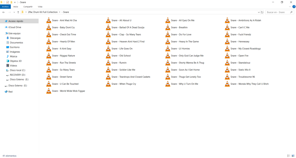Screen dimensions: 296x158
Task: Open RECOVERY (D:) drive
Action: 18,75
